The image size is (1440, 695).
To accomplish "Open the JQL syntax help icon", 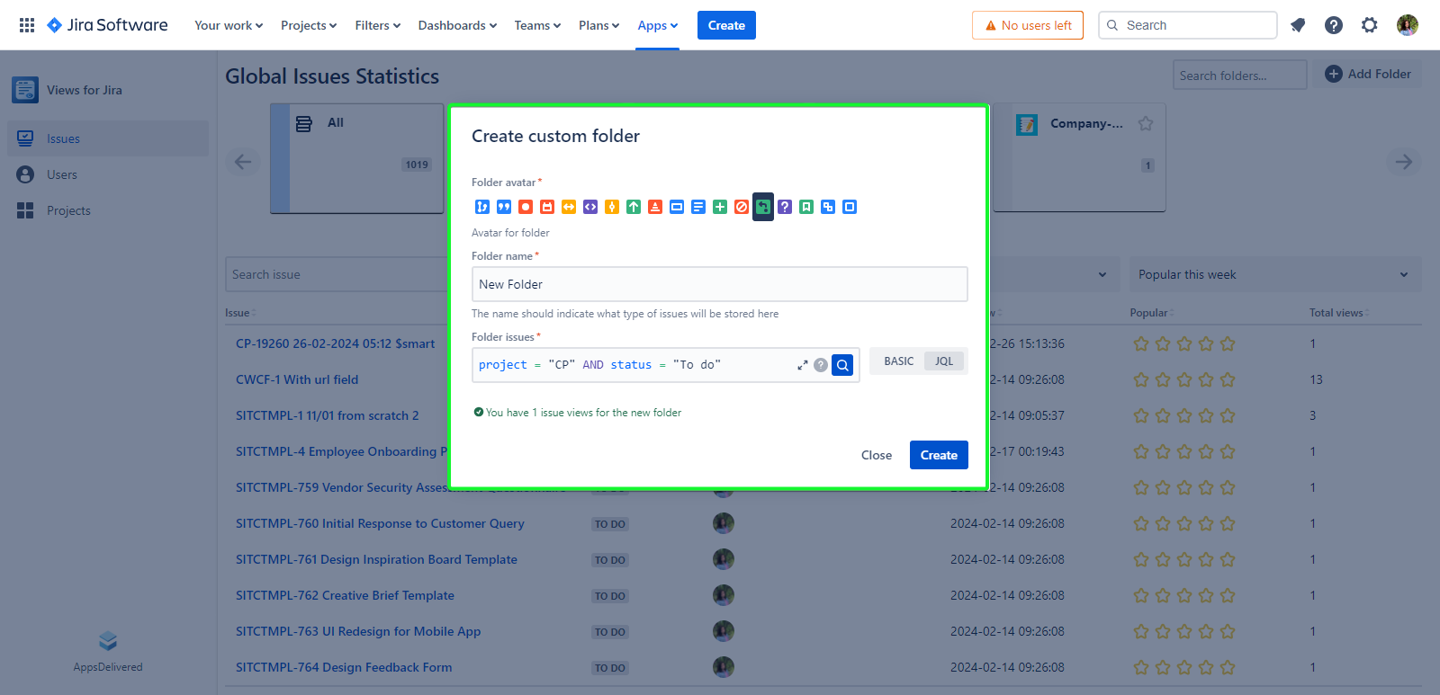I will pos(821,365).
